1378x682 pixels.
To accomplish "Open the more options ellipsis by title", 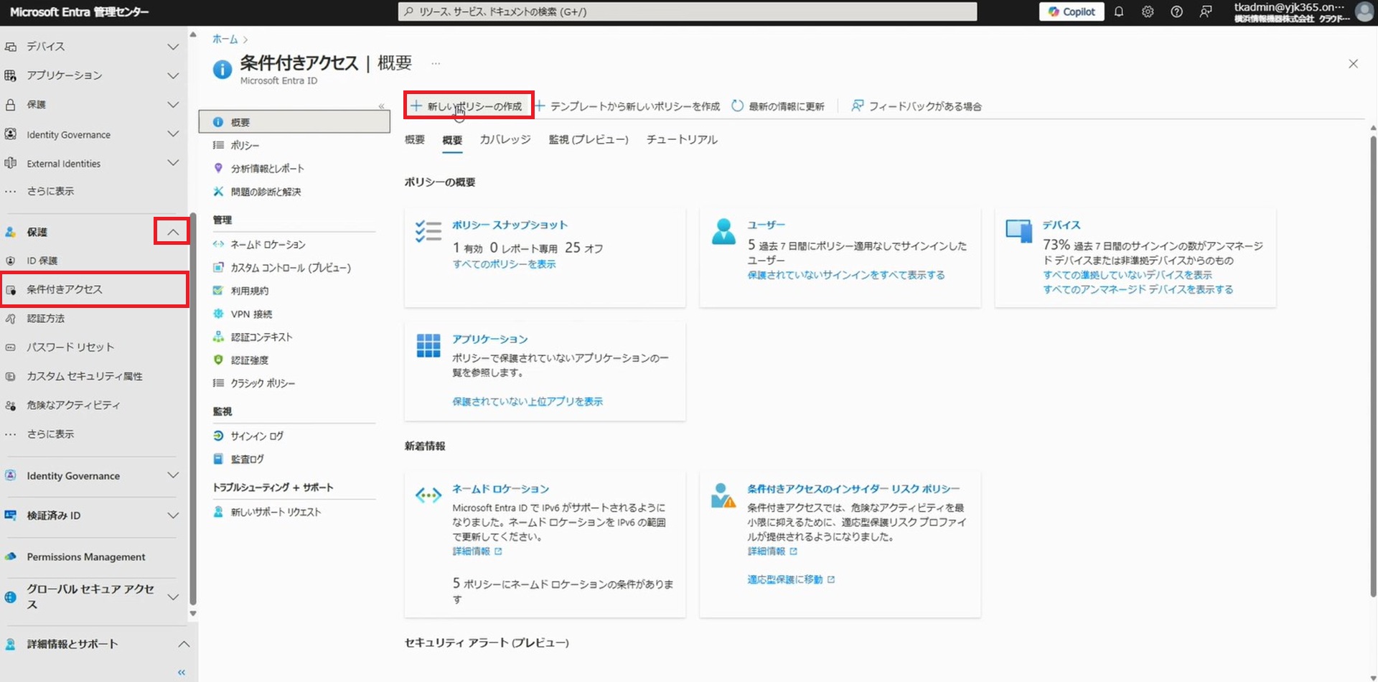I will 436,63.
